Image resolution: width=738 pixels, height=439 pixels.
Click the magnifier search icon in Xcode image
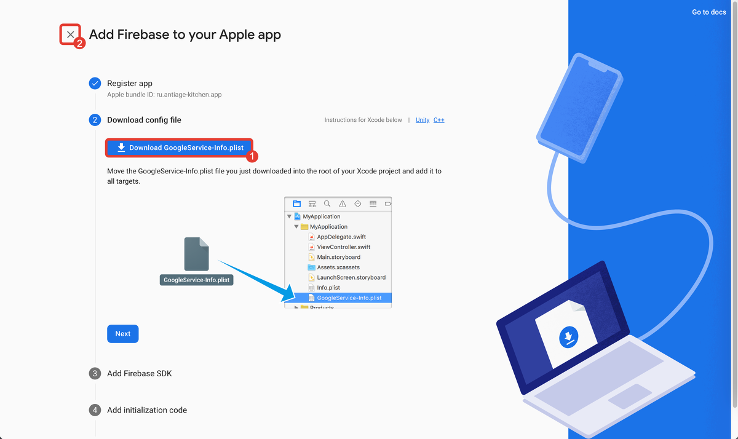pos(327,204)
